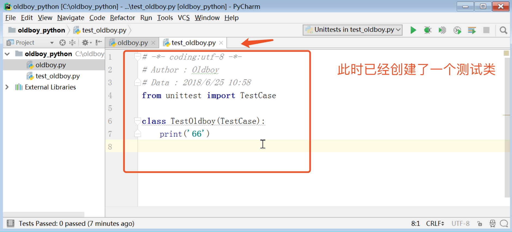Run the Unittests configuration with the green play icon
Screen dimensions: 512x232
(413, 30)
